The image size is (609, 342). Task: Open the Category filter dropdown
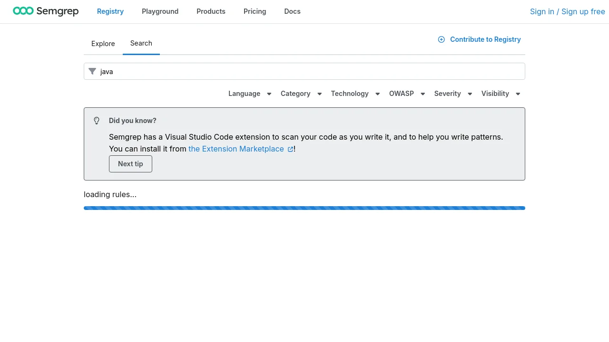pos(301,94)
